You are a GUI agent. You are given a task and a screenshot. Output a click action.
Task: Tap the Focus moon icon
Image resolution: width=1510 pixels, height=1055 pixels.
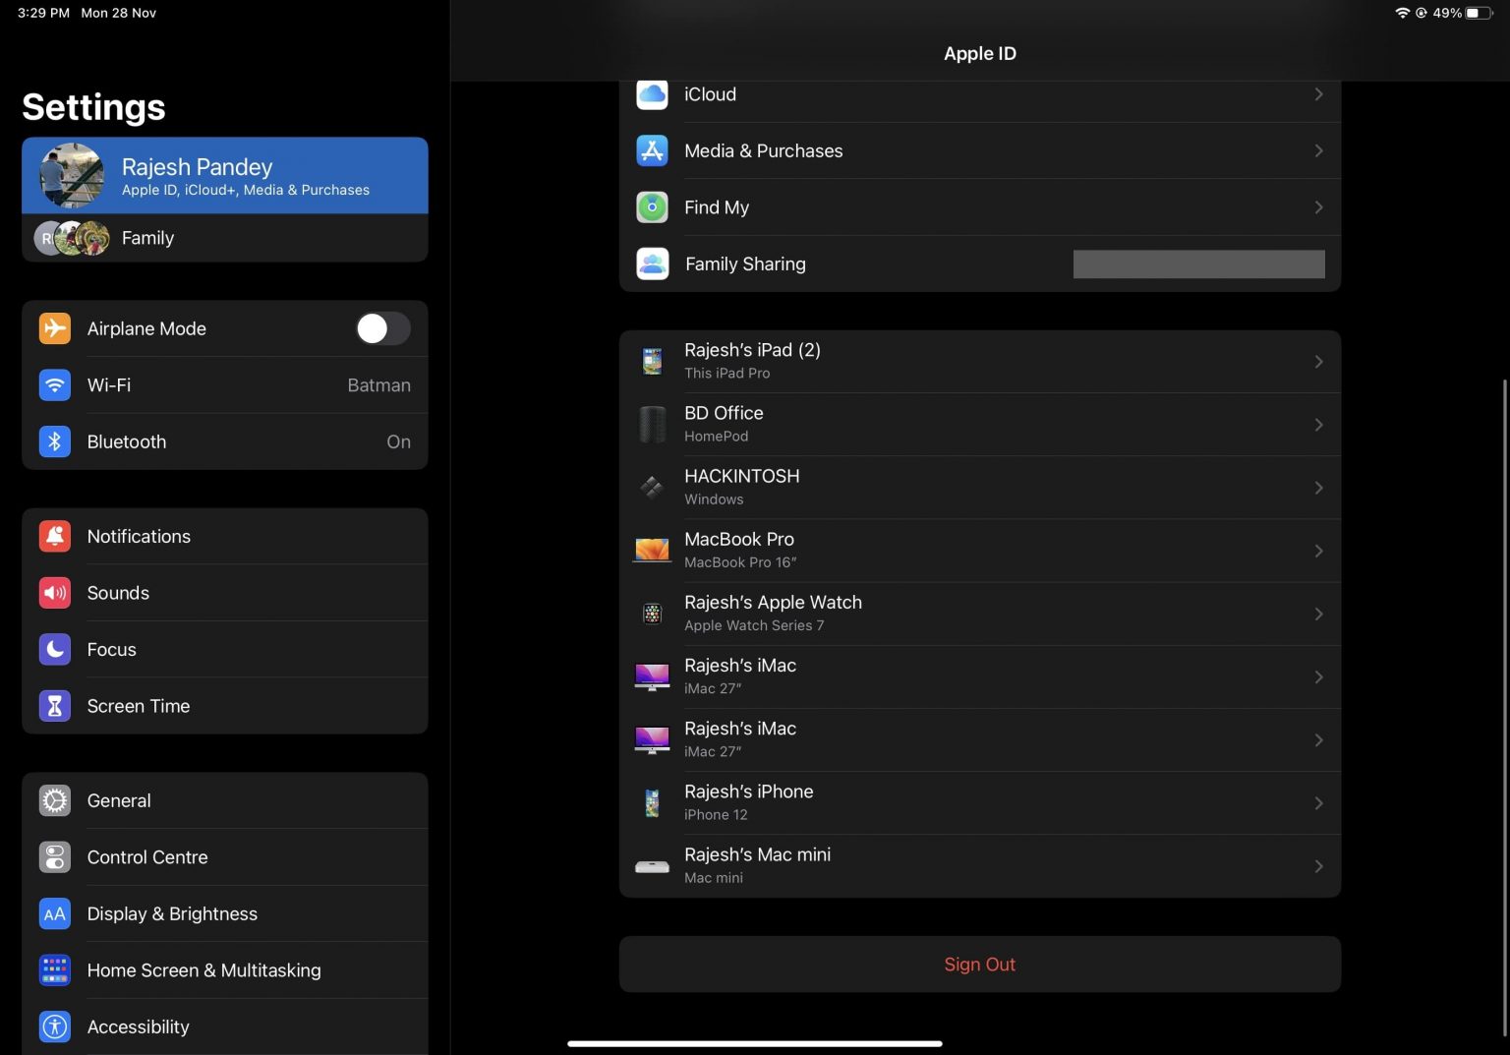coord(55,649)
